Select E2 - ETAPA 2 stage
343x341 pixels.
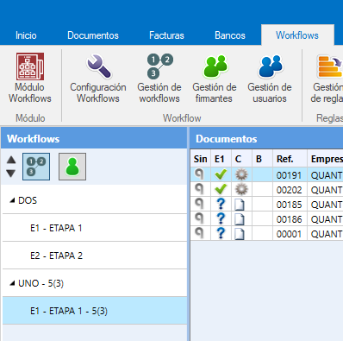95,256
